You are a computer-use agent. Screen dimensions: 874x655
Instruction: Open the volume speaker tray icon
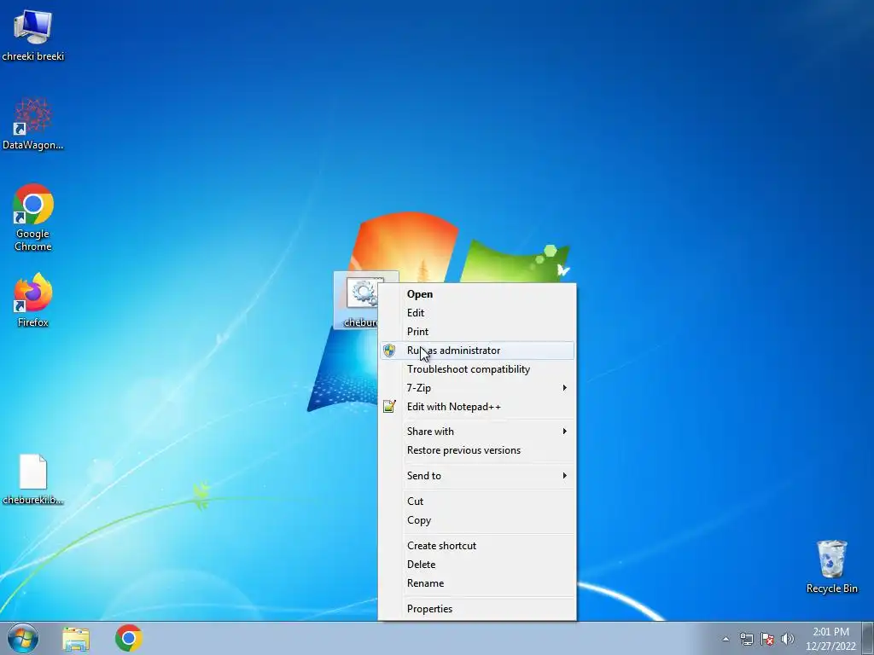click(787, 639)
